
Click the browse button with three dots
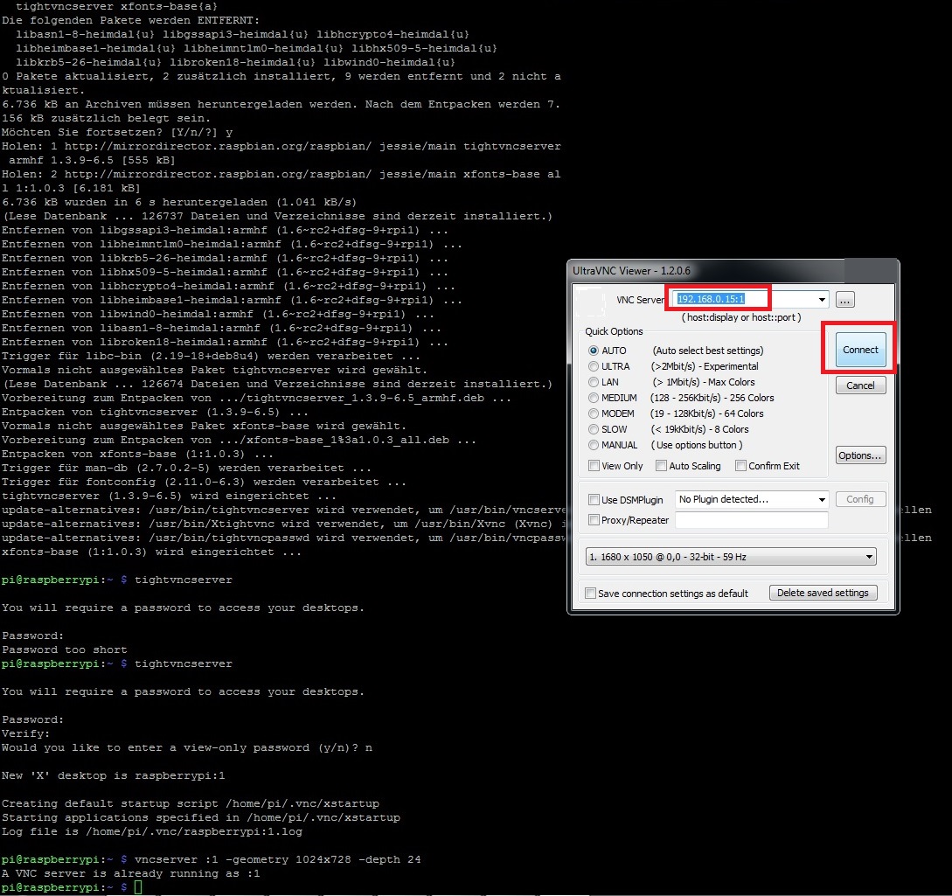point(845,299)
